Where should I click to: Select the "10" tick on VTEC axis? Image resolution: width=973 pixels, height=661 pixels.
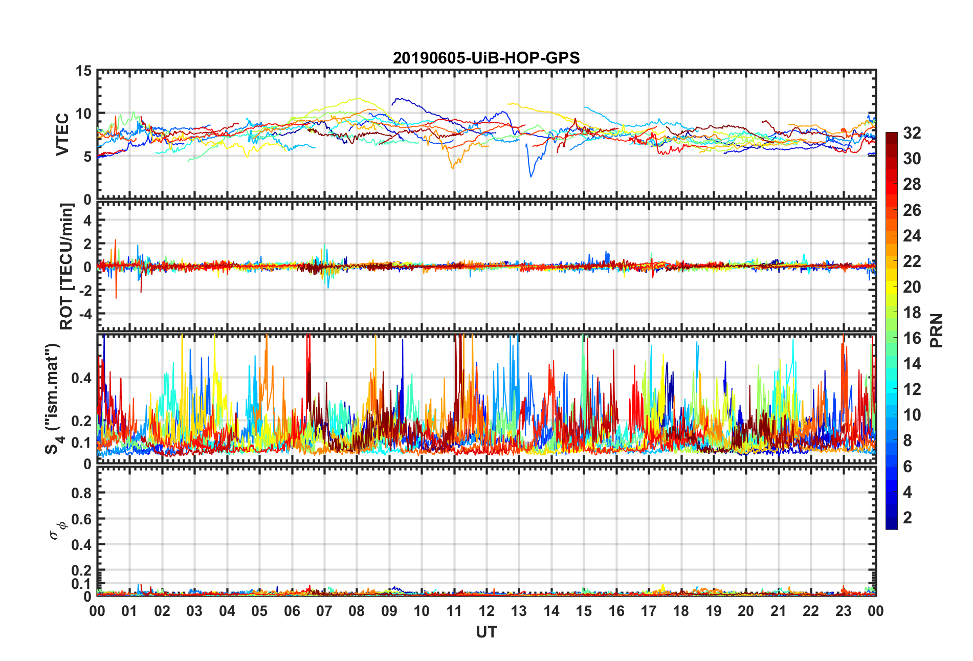(x=84, y=114)
